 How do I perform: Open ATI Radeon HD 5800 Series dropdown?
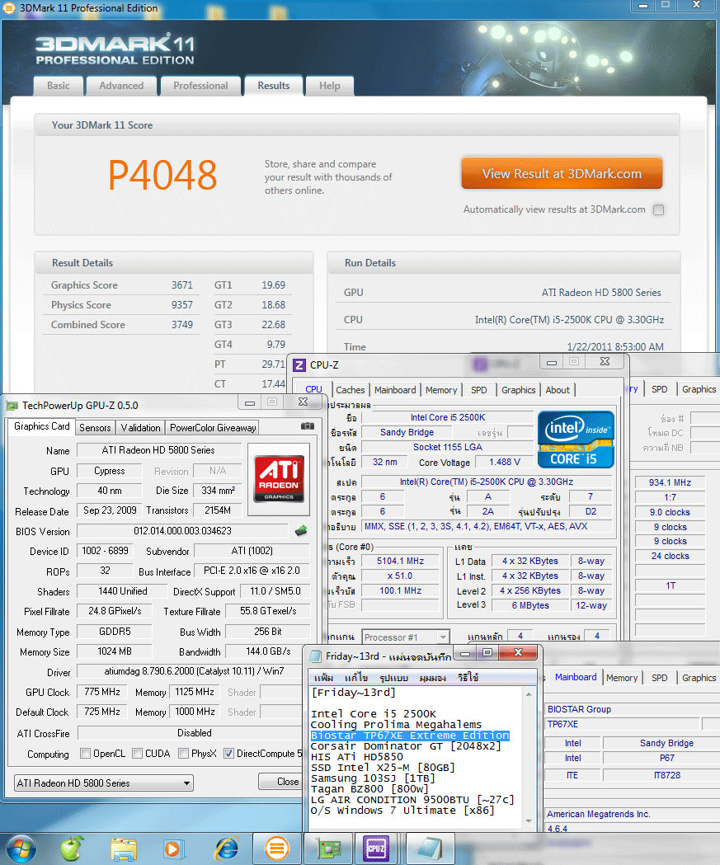tap(103, 783)
